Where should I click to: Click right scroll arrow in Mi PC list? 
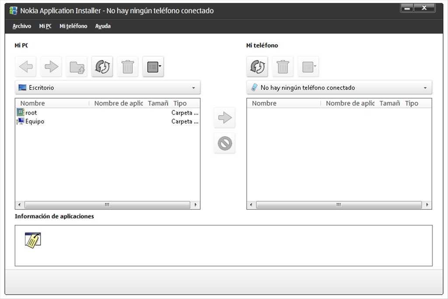[196, 205]
